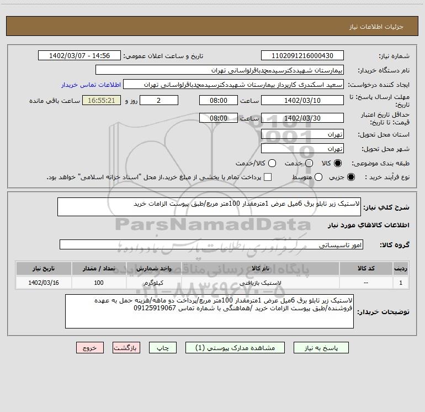Viewport: 425px width, 412px height.
Task: Click the remaining days field showing 2
Action: [x=159, y=100]
